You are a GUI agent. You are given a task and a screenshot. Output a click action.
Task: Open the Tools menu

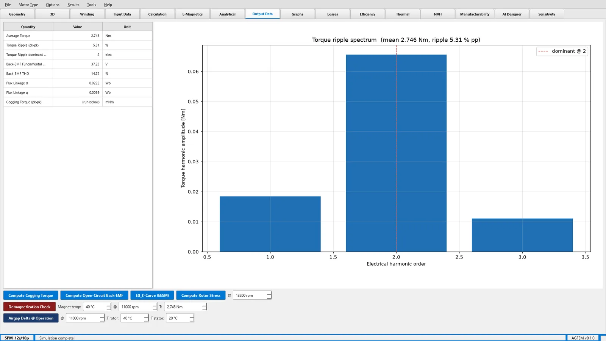tap(91, 5)
